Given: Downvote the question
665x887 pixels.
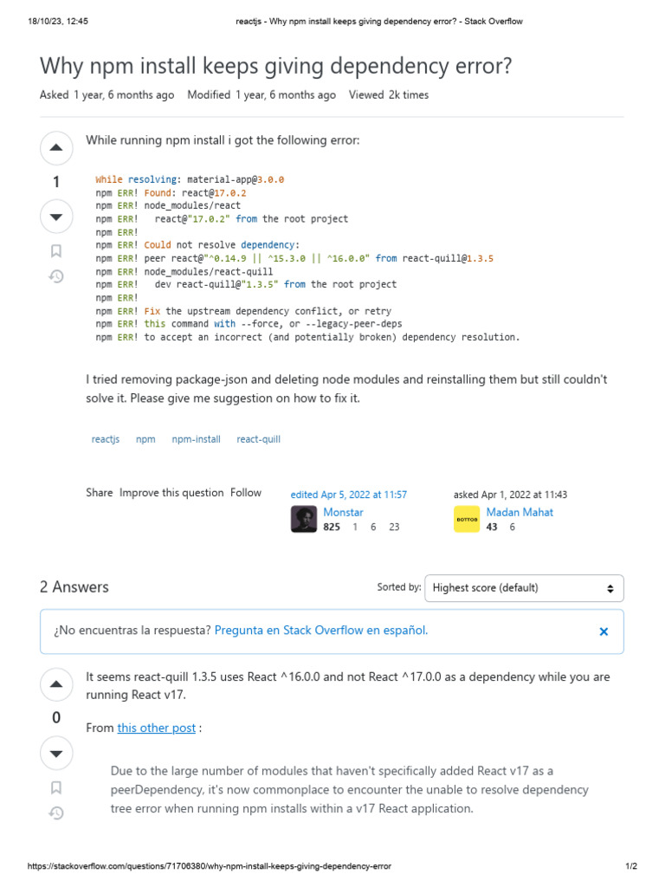Looking at the screenshot, I should pyautogui.click(x=56, y=217).
